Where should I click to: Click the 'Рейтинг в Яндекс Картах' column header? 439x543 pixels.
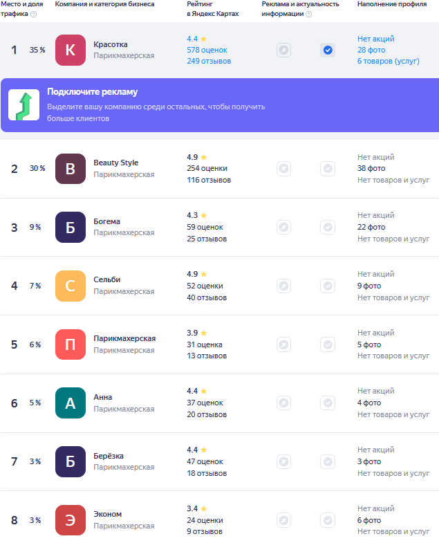pos(212,9)
